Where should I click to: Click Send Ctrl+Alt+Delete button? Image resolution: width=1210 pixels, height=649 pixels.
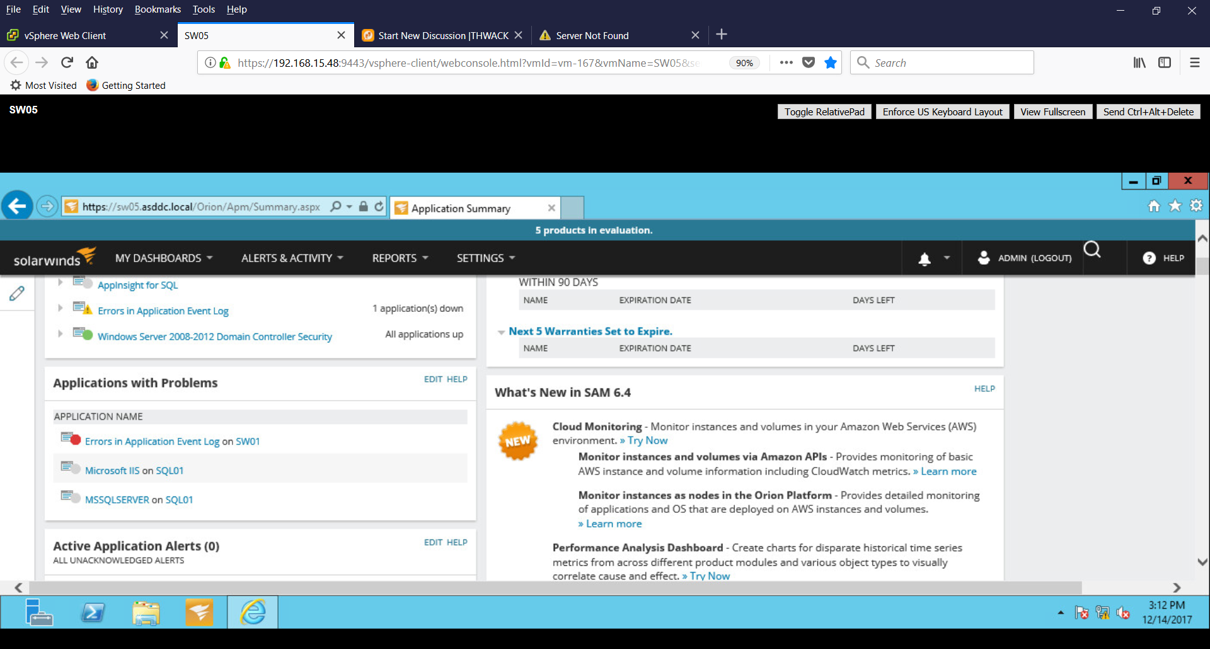point(1148,112)
